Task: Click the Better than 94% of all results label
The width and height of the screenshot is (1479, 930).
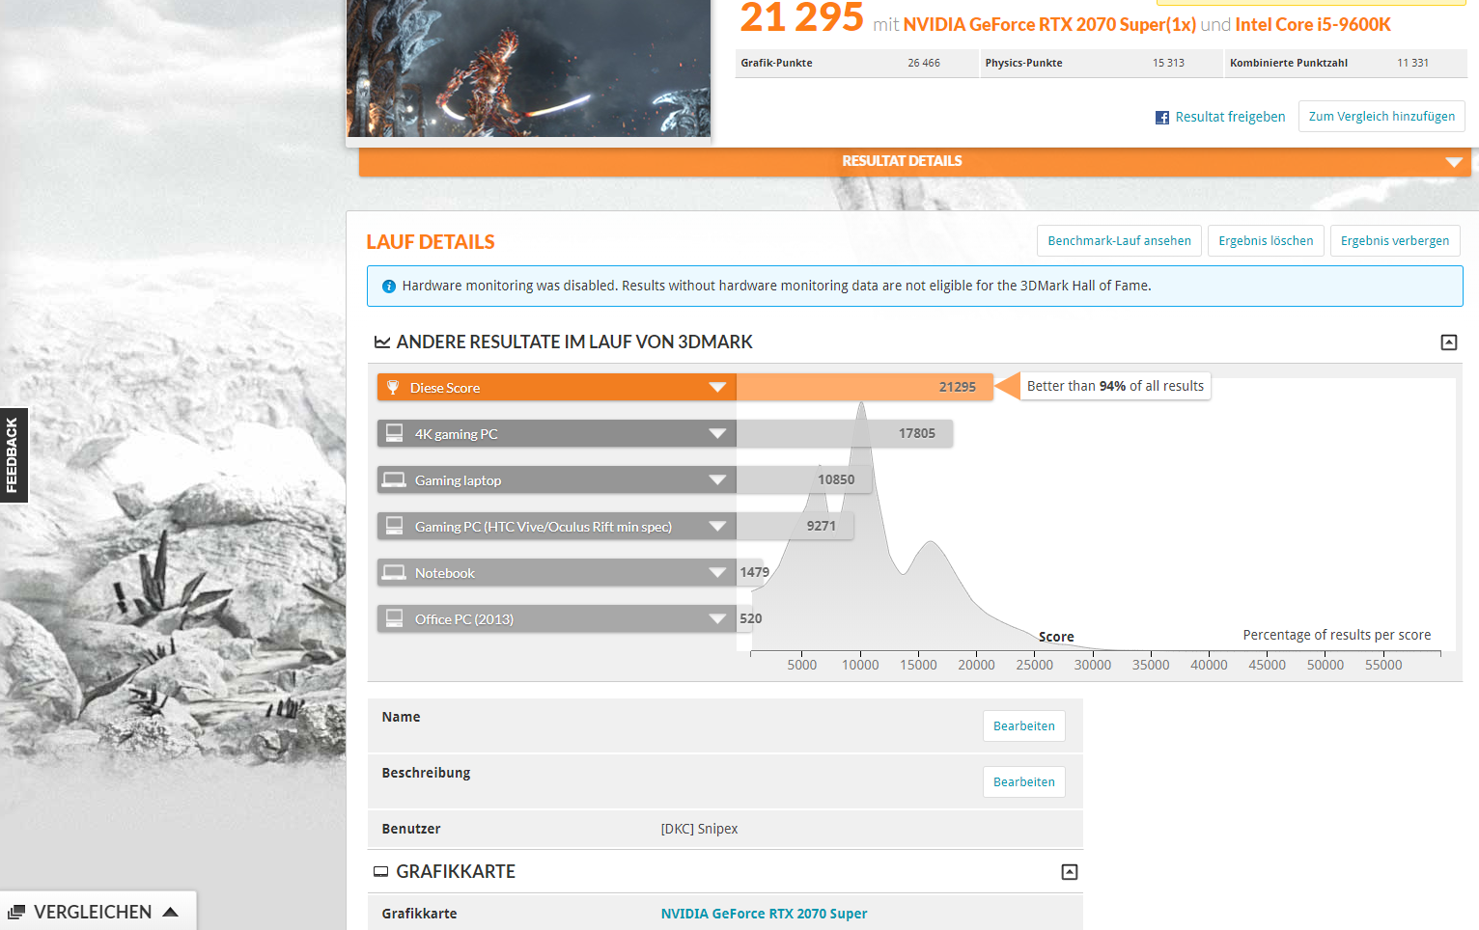Action: tap(1115, 386)
